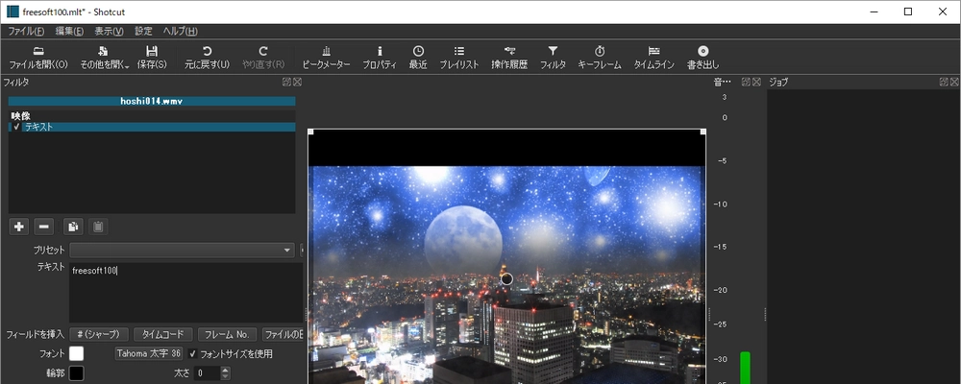Add a new filter with plus button

(18, 227)
